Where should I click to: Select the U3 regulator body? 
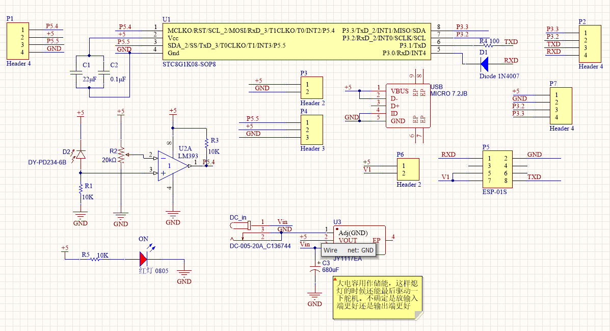coord(359,240)
